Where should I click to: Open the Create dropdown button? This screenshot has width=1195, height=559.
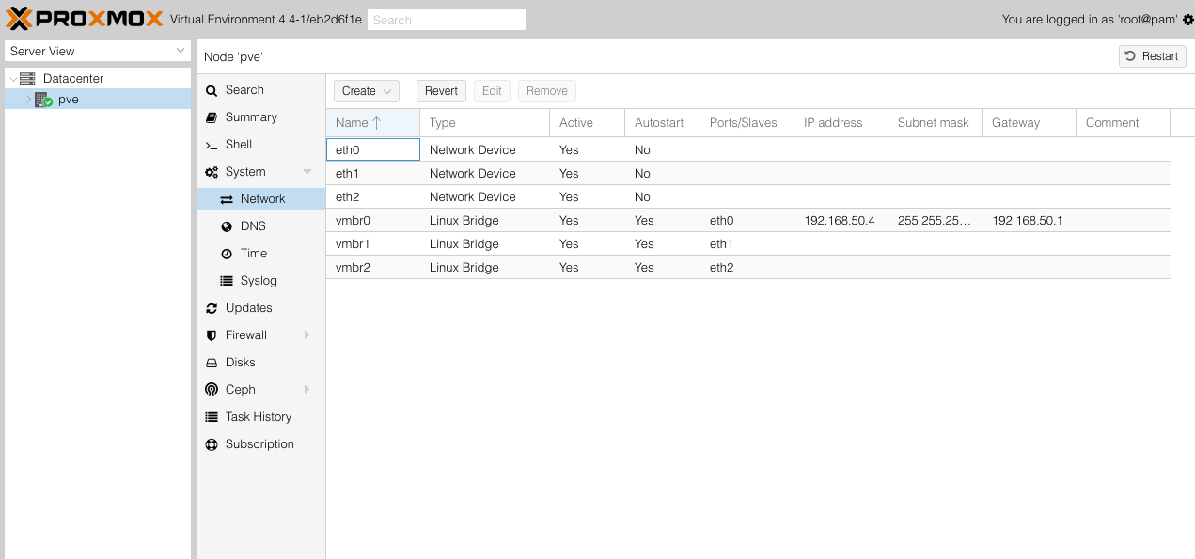point(366,91)
